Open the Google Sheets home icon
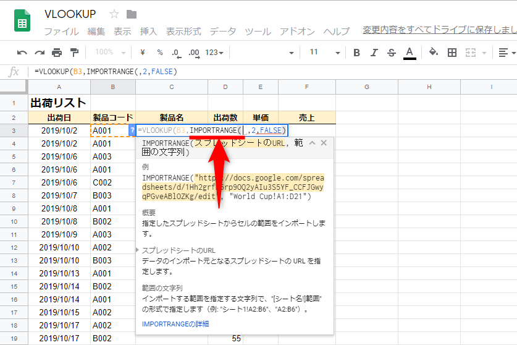Viewport: 517px width, 345px height. pyautogui.click(x=22, y=21)
